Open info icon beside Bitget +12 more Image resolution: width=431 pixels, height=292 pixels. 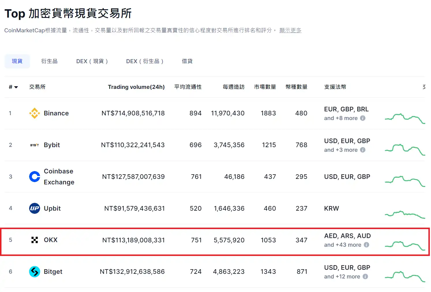(x=365, y=276)
